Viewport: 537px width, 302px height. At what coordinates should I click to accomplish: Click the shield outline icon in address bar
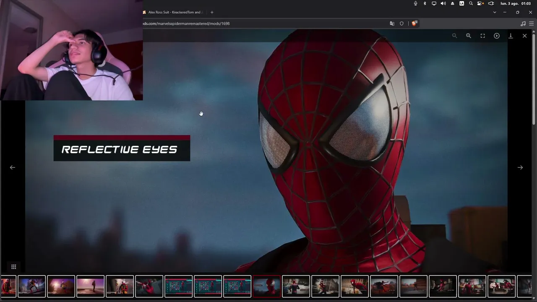pyautogui.click(x=401, y=23)
